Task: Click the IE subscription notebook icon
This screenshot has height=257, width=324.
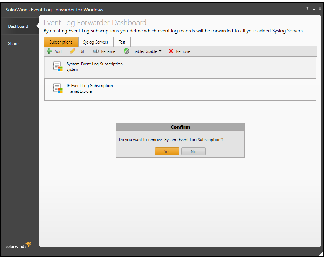Action: [57, 88]
